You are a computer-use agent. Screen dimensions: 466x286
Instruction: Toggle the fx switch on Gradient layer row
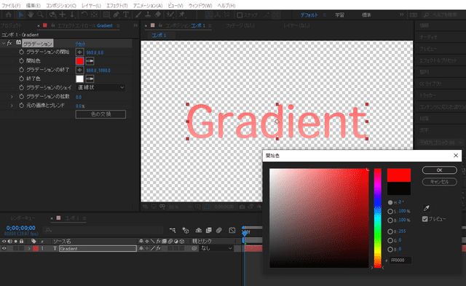159,248
